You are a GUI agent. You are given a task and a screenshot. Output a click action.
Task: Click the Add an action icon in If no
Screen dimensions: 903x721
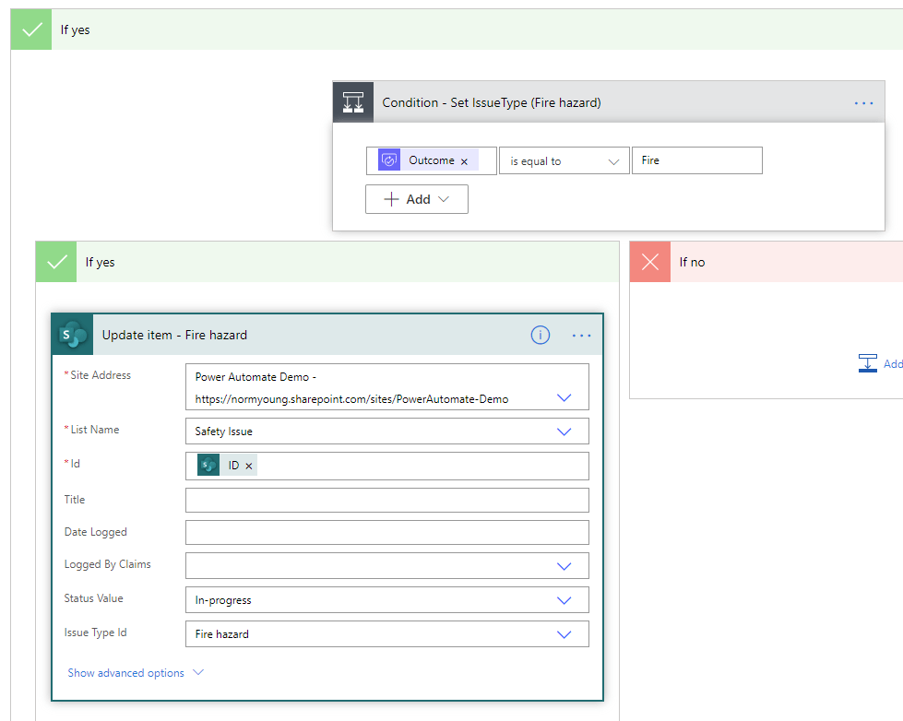868,363
